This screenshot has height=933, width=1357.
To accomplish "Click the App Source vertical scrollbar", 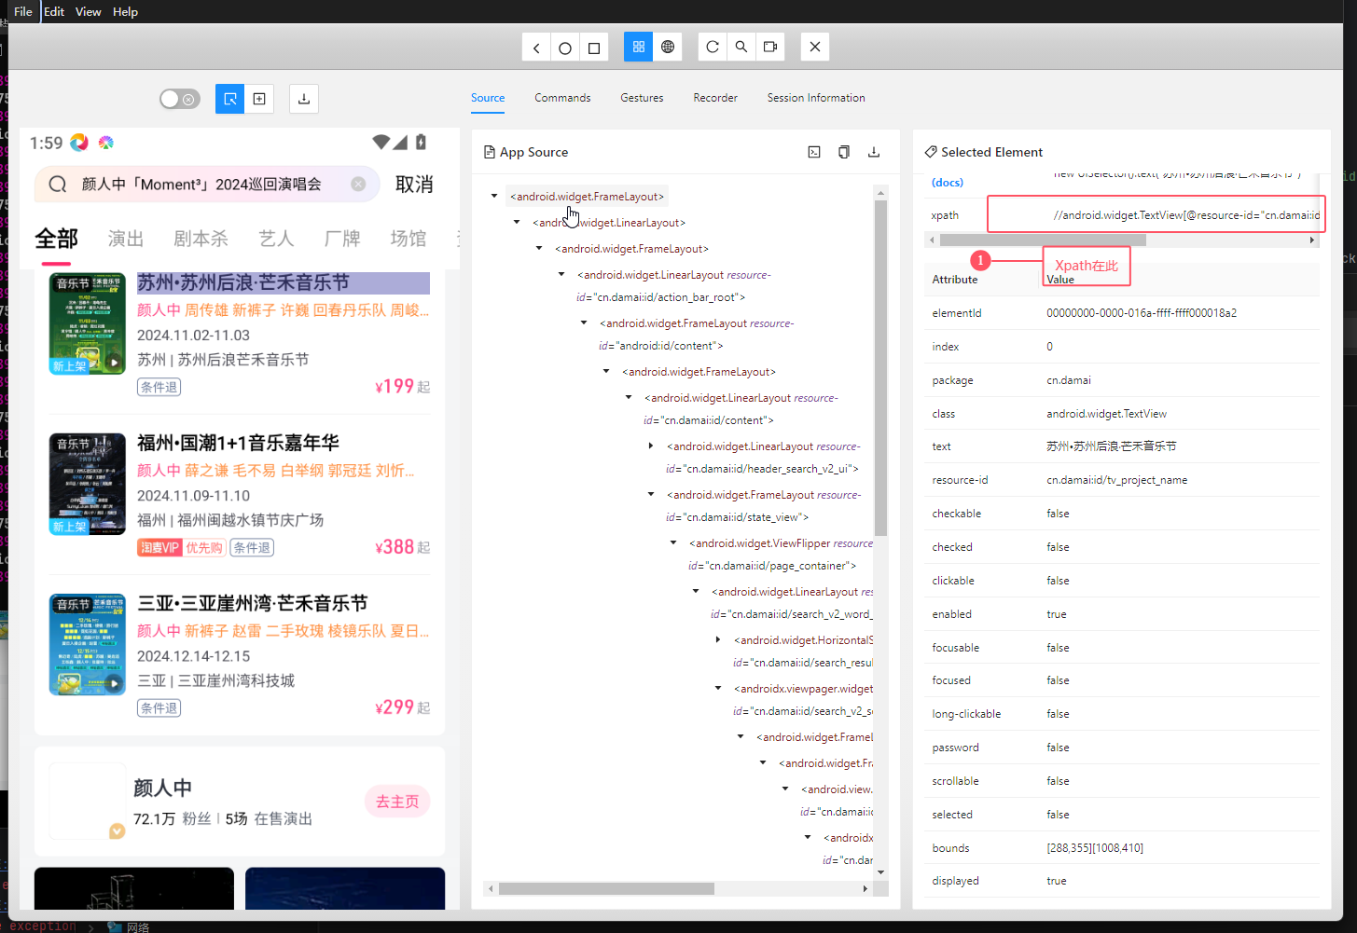I will coord(880,368).
